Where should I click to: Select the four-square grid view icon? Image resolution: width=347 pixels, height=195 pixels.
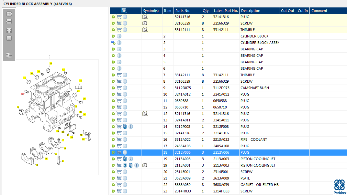(9, 31)
